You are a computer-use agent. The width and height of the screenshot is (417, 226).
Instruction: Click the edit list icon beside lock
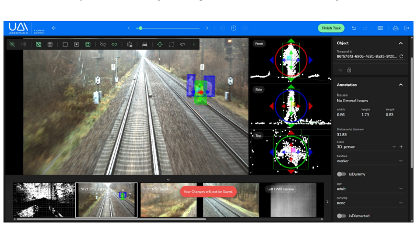click(x=339, y=70)
